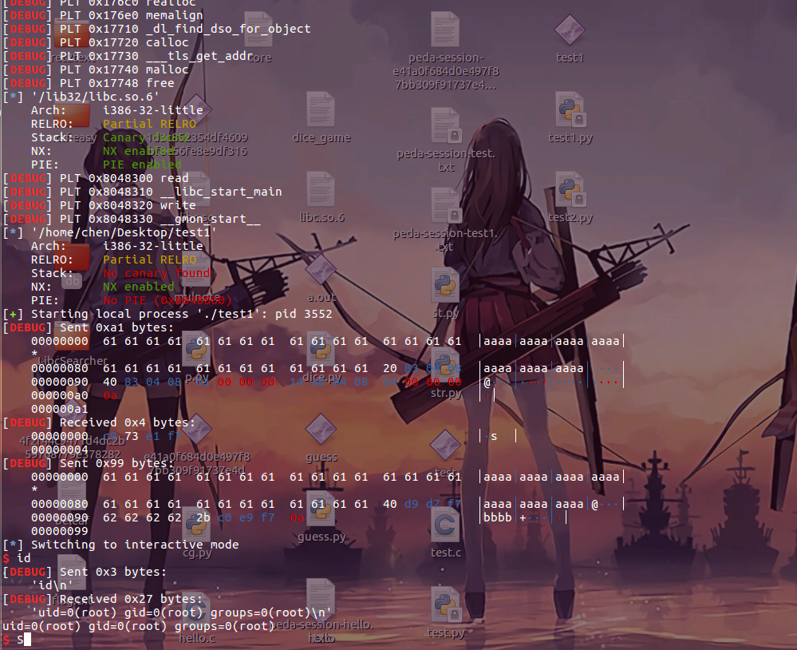
Task: Click 'PLT 0x17740 malloc' debug line
Action: pyautogui.click(x=96, y=69)
